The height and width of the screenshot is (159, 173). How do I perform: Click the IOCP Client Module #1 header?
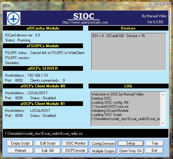tap(43, 104)
